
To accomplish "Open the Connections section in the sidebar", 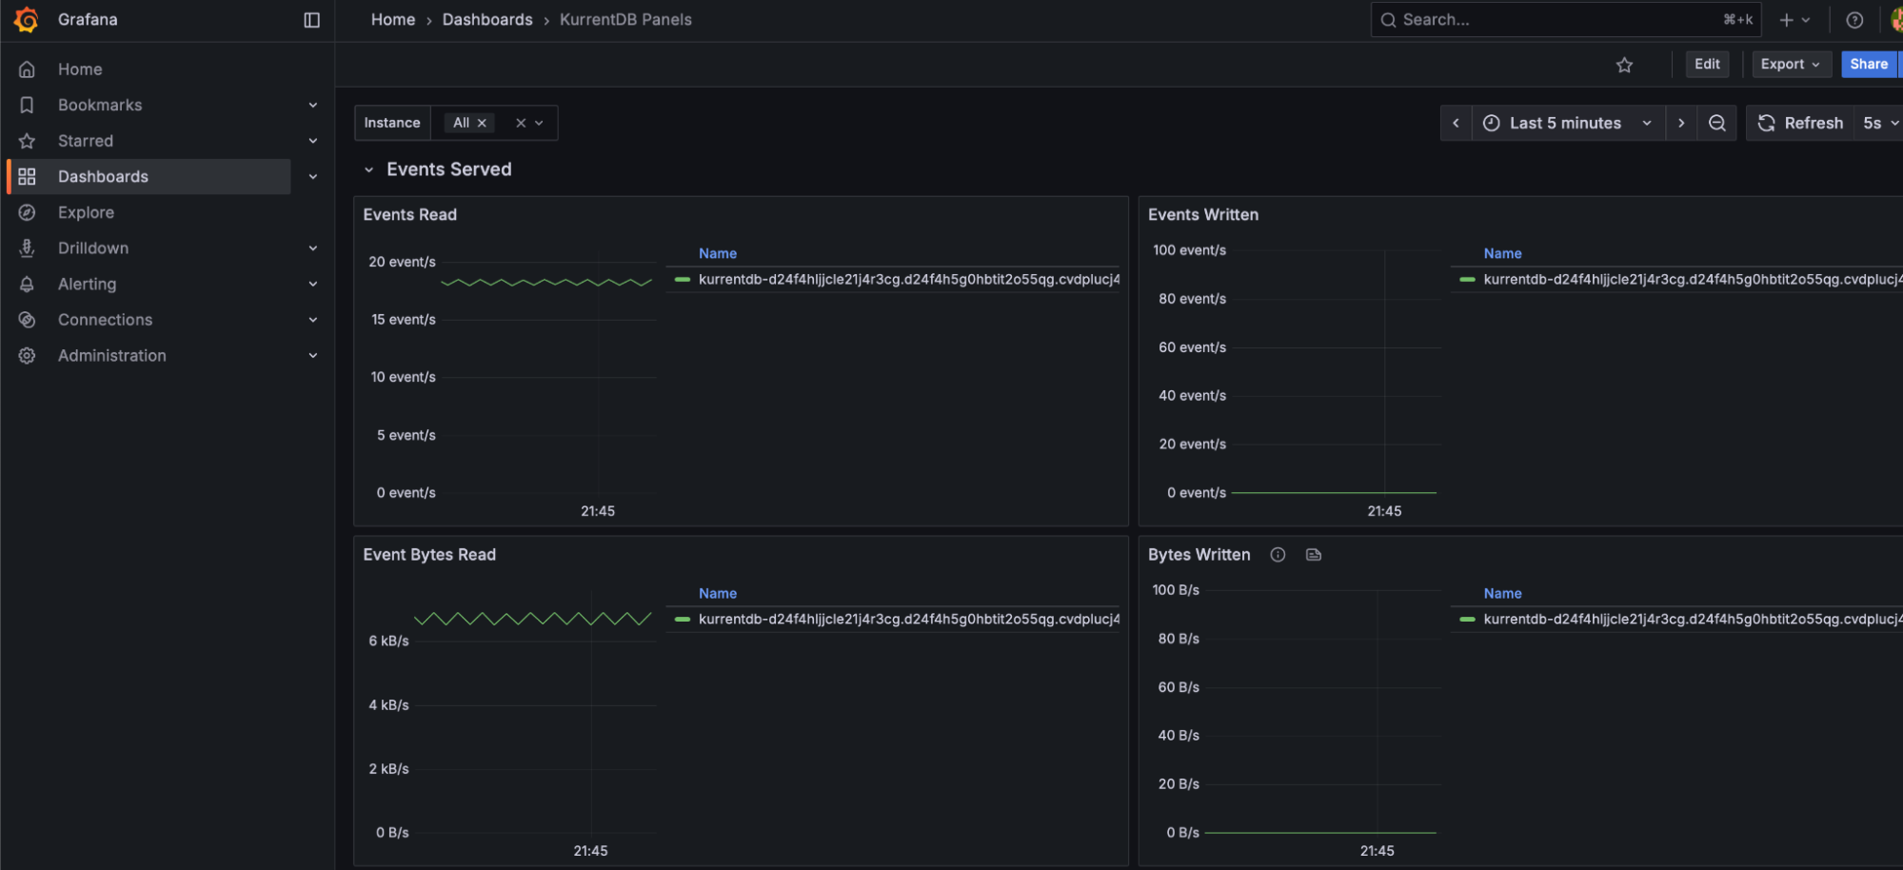I will point(105,319).
